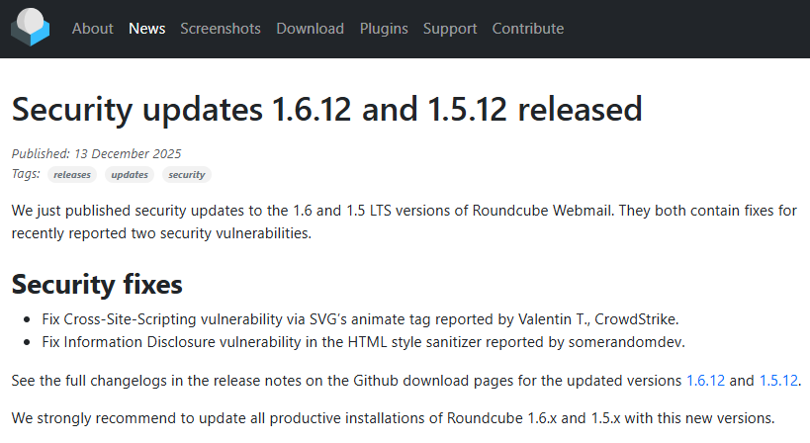The height and width of the screenshot is (443, 810).
Task: Select the 'security' tag
Action: click(187, 175)
